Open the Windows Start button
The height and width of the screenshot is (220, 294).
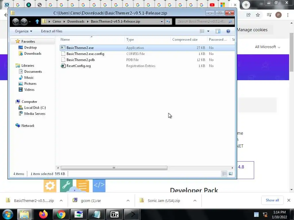[7, 214]
